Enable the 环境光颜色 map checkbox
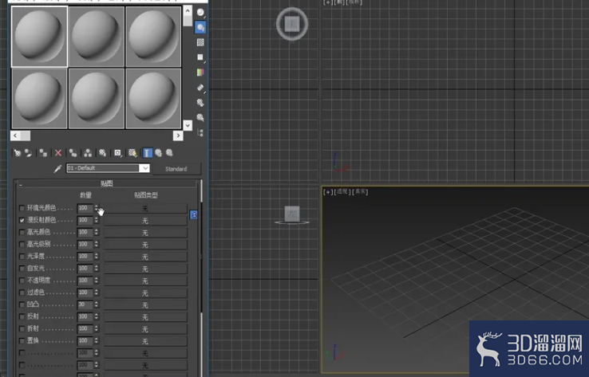This screenshot has width=589, height=377. pyautogui.click(x=22, y=208)
